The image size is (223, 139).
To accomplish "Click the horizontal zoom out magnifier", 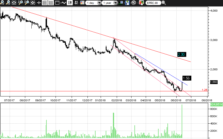I will click(8, 2).
